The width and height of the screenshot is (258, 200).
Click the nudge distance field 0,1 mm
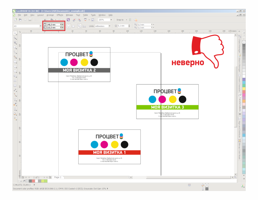click(123, 26)
